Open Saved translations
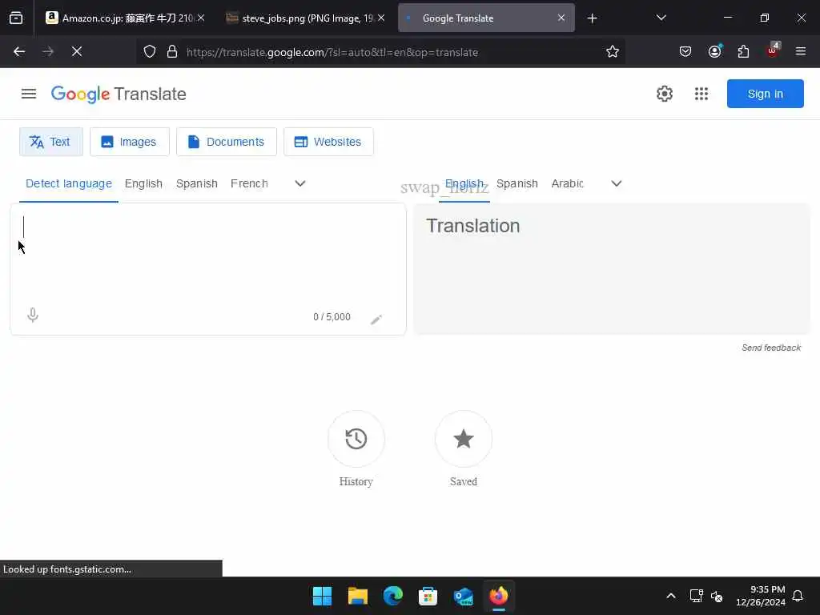Viewport: 820px width, 615px height. [x=464, y=439]
